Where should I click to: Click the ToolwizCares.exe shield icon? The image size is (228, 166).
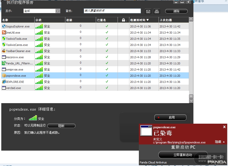click(x=4, y=45)
